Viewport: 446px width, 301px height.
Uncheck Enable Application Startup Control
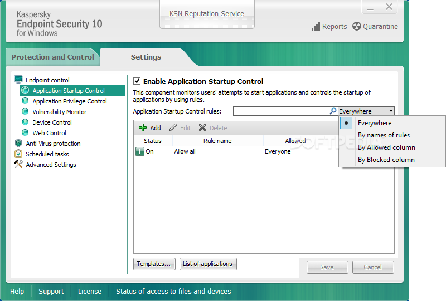click(x=137, y=81)
